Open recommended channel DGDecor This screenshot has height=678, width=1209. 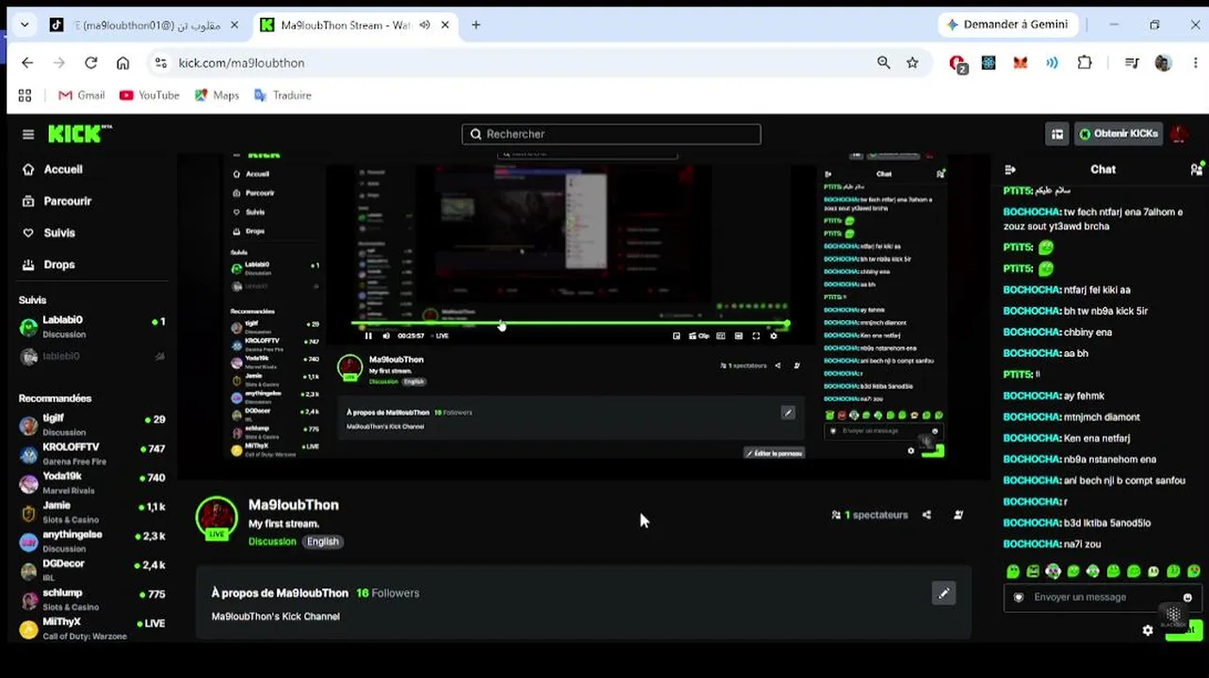93,571
